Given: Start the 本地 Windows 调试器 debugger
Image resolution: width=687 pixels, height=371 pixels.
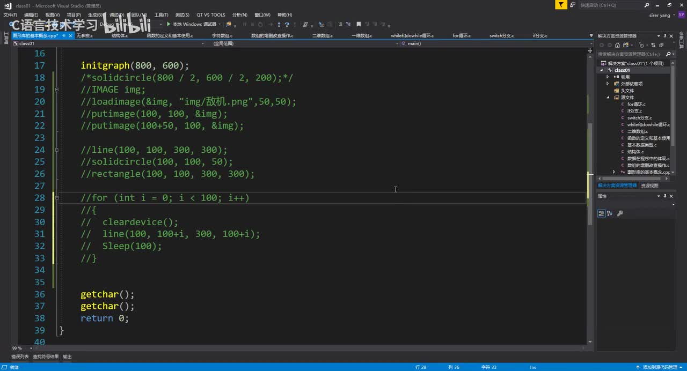Looking at the screenshot, I should tap(192, 24).
